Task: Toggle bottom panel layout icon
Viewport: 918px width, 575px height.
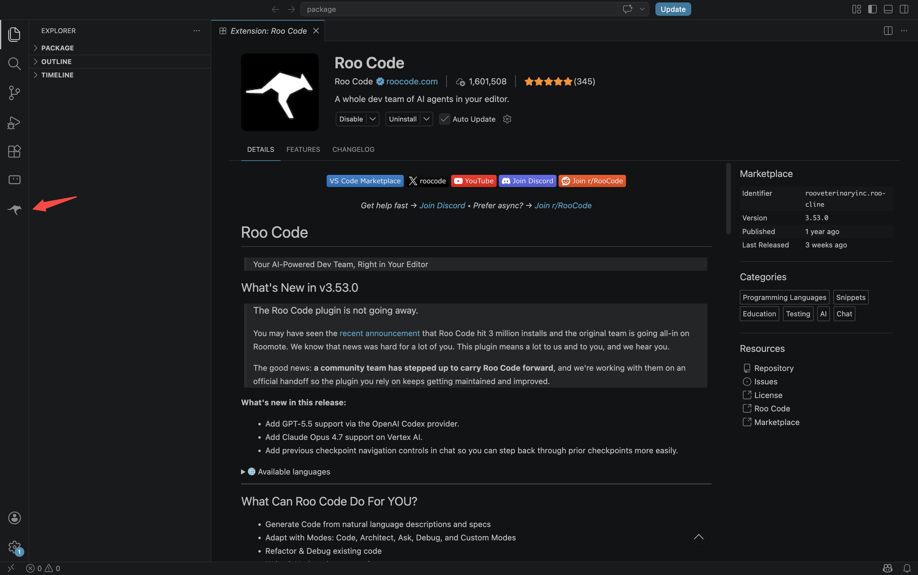Action: coord(888,9)
